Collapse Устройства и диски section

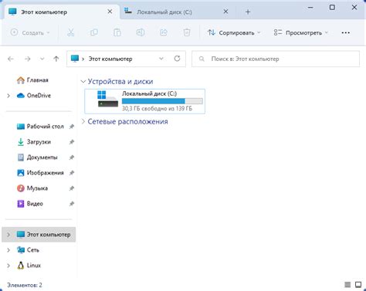click(83, 82)
